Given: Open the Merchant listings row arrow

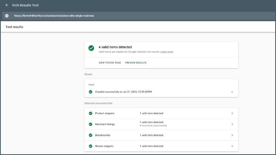Looking at the screenshot, I should click(232, 124).
